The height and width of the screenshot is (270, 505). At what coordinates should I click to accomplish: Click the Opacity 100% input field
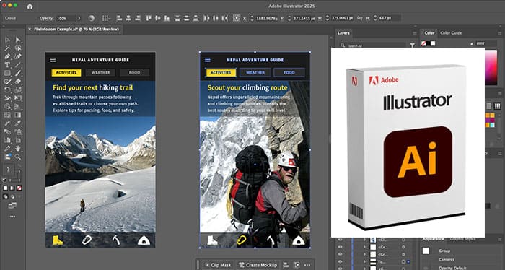pos(66,18)
